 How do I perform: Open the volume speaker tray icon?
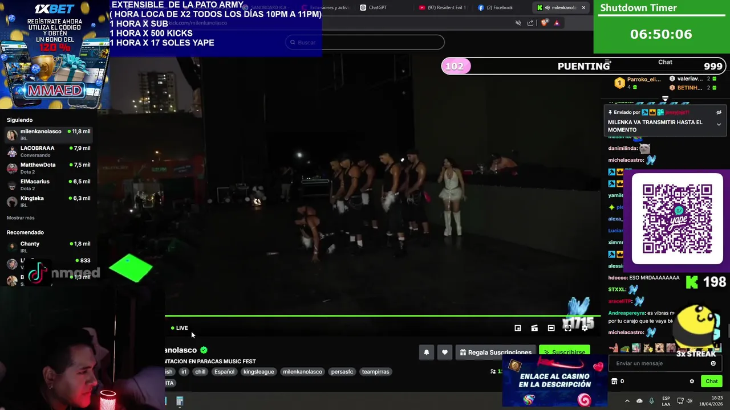tap(689, 401)
